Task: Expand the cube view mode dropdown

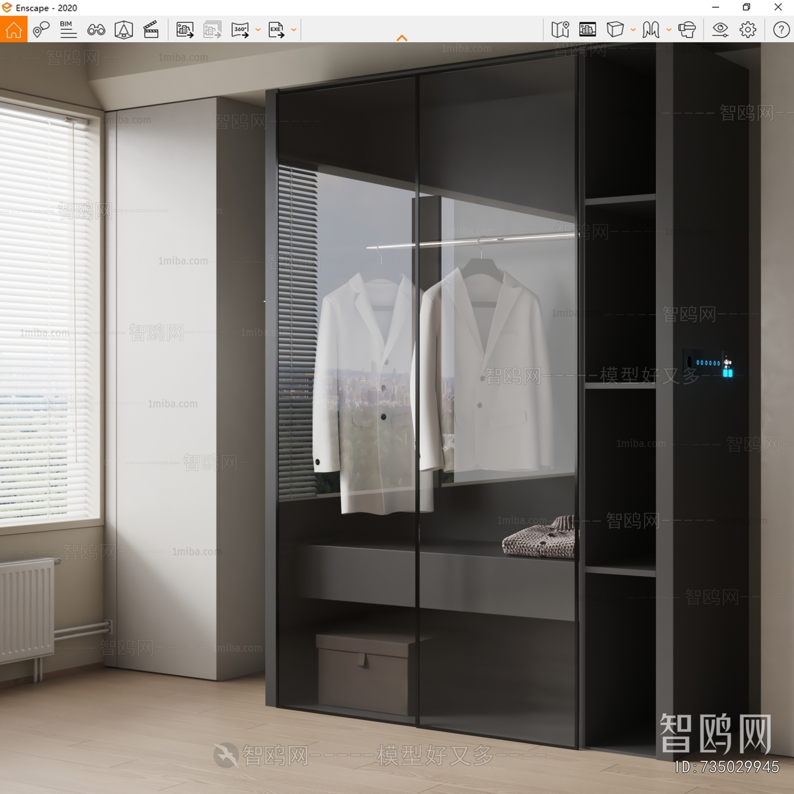Action: click(633, 30)
